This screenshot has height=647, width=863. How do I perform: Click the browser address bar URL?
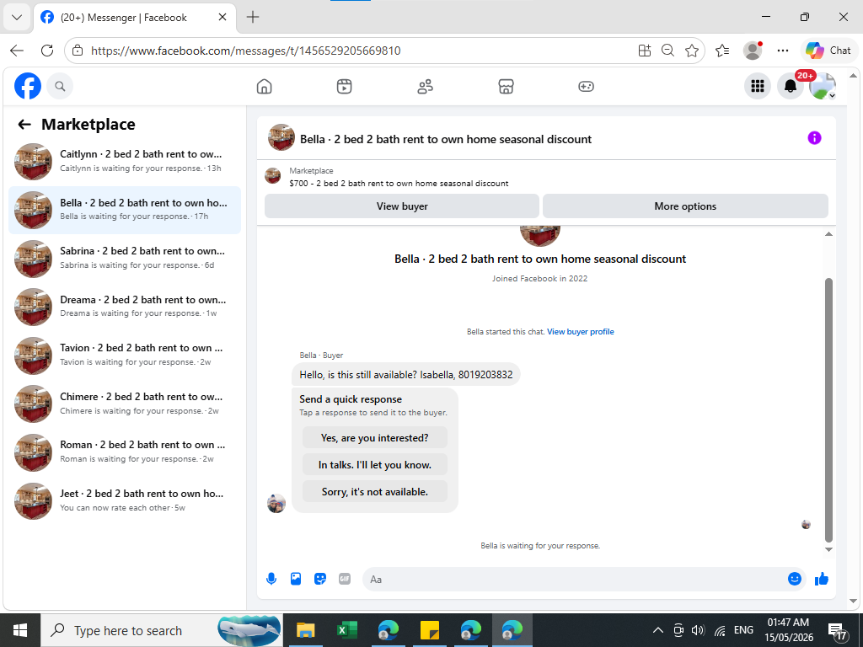tap(246, 51)
